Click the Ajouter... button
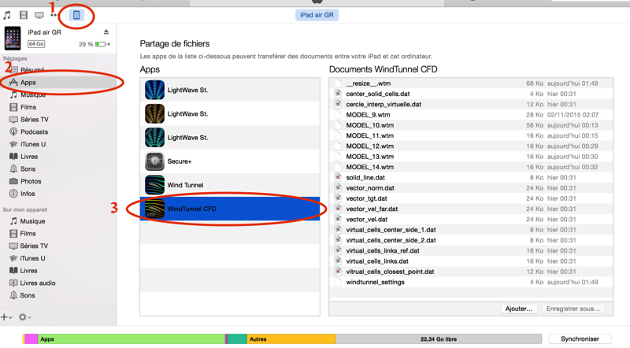Viewport: 630px width, 348px height. pos(519,309)
